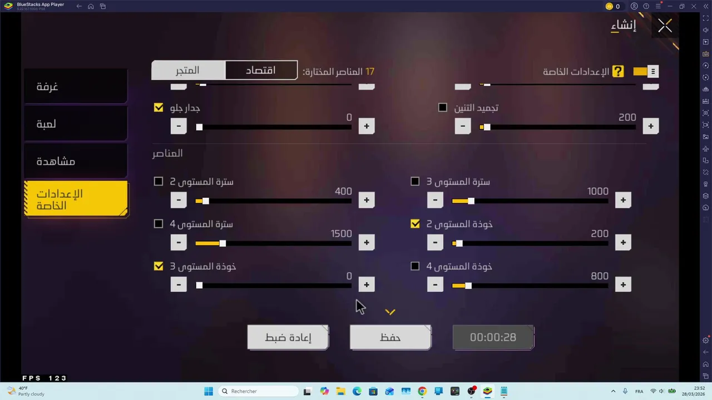
Task: Click the FRA language indicator
Action: (639, 391)
